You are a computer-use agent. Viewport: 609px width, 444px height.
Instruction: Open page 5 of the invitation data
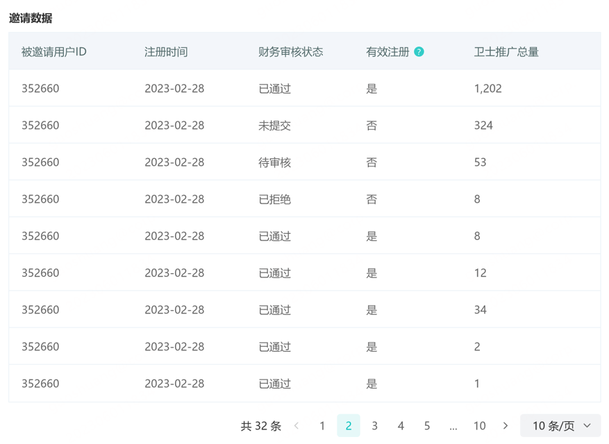coord(427,426)
